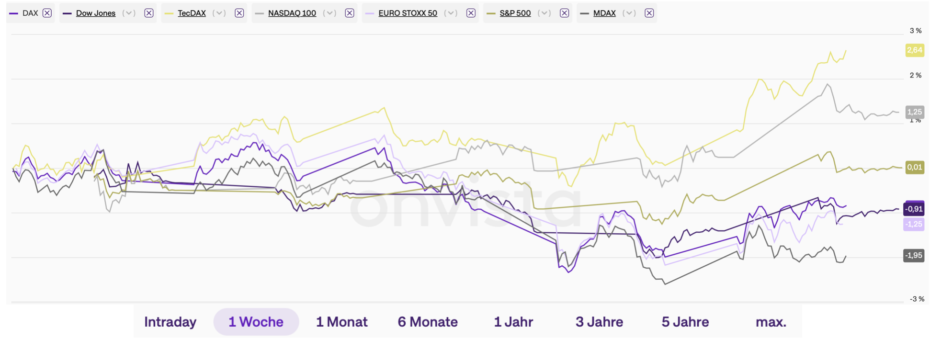Choose the 1 Jahr range tab
The image size is (930, 340).
pyautogui.click(x=513, y=322)
